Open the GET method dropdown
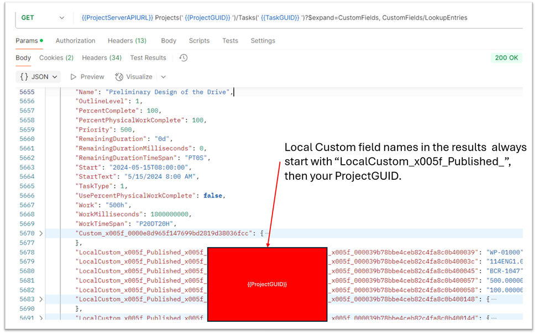Image resolution: width=539 pixels, height=334 pixels. (43, 18)
